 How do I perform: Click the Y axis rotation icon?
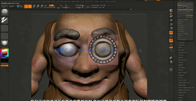tap(171, 49)
